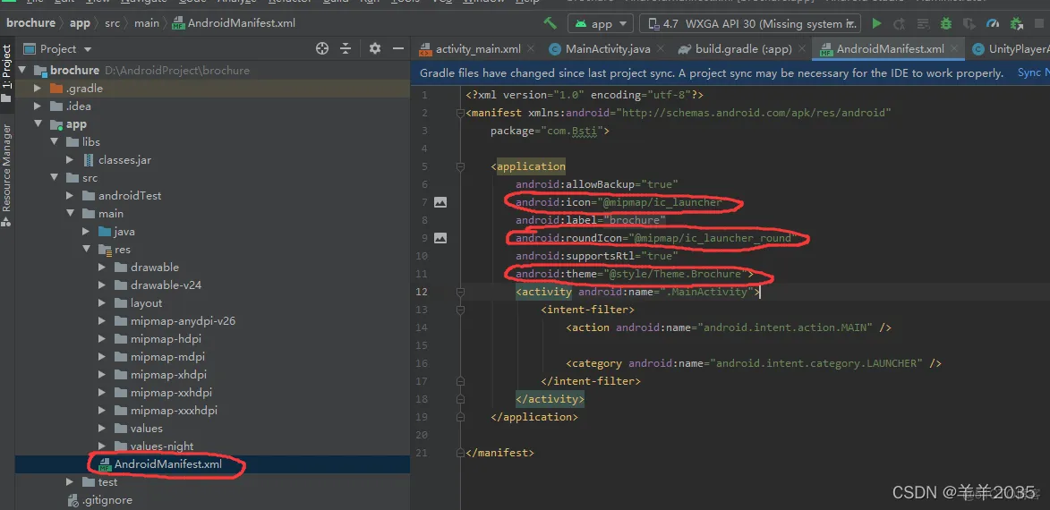Close the build.gradle (:app) tab
The image size is (1050, 510).
(x=802, y=49)
